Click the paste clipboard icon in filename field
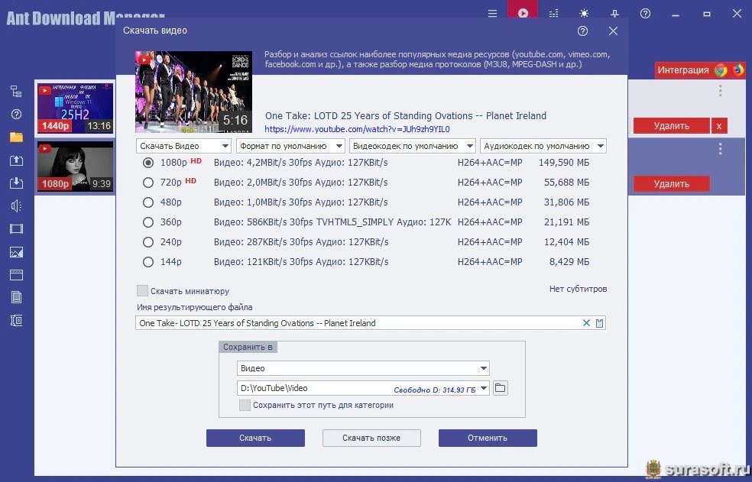The width and height of the screenshot is (752, 482). point(599,323)
